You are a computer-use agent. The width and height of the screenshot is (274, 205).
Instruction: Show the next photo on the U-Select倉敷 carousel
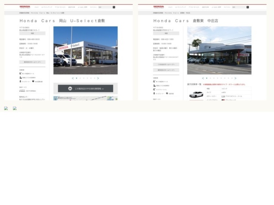(x=98, y=78)
